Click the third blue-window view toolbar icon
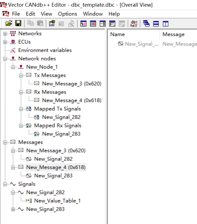 tap(103, 24)
